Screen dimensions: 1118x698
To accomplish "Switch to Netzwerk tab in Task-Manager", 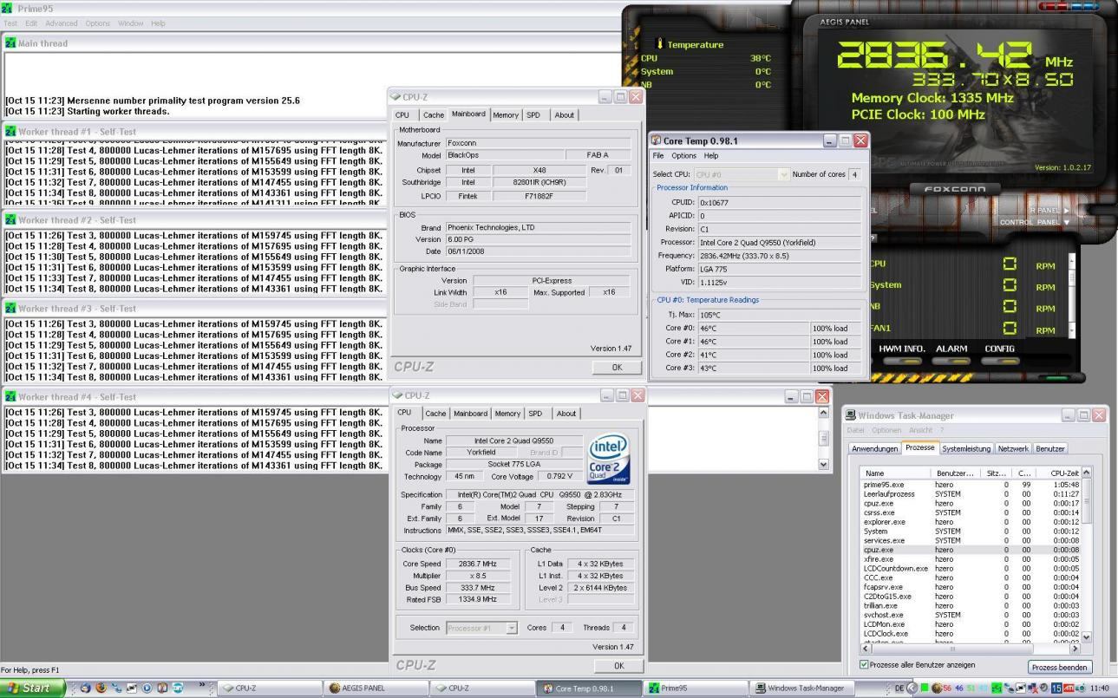I will click(1013, 448).
